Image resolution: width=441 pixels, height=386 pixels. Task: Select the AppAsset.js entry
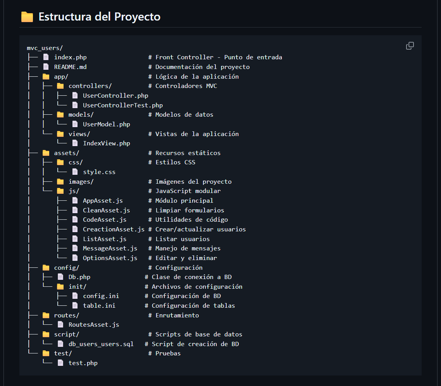[x=103, y=200]
